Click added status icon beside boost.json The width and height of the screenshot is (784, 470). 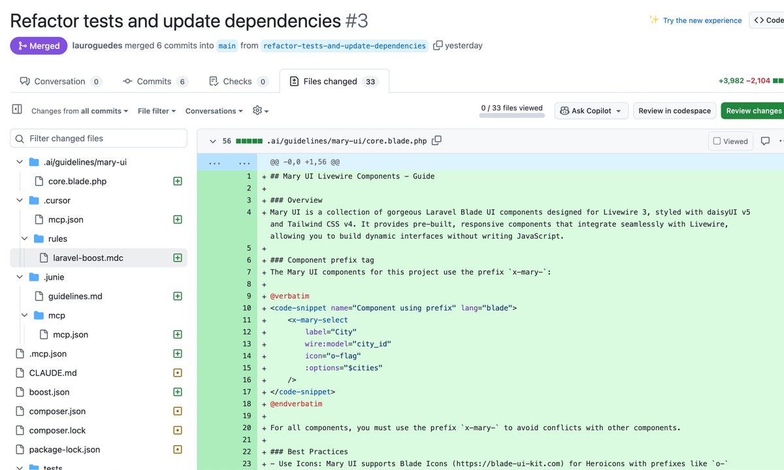click(177, 392)
